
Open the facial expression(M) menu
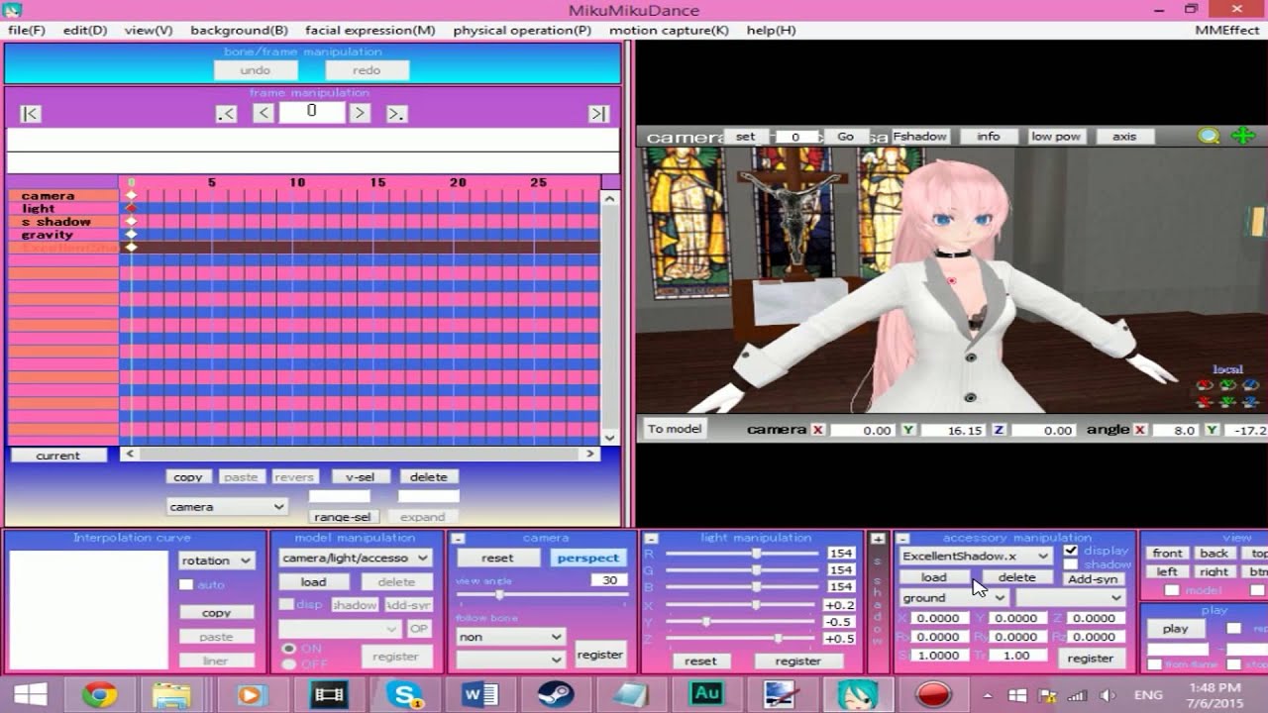click(370, 30)
